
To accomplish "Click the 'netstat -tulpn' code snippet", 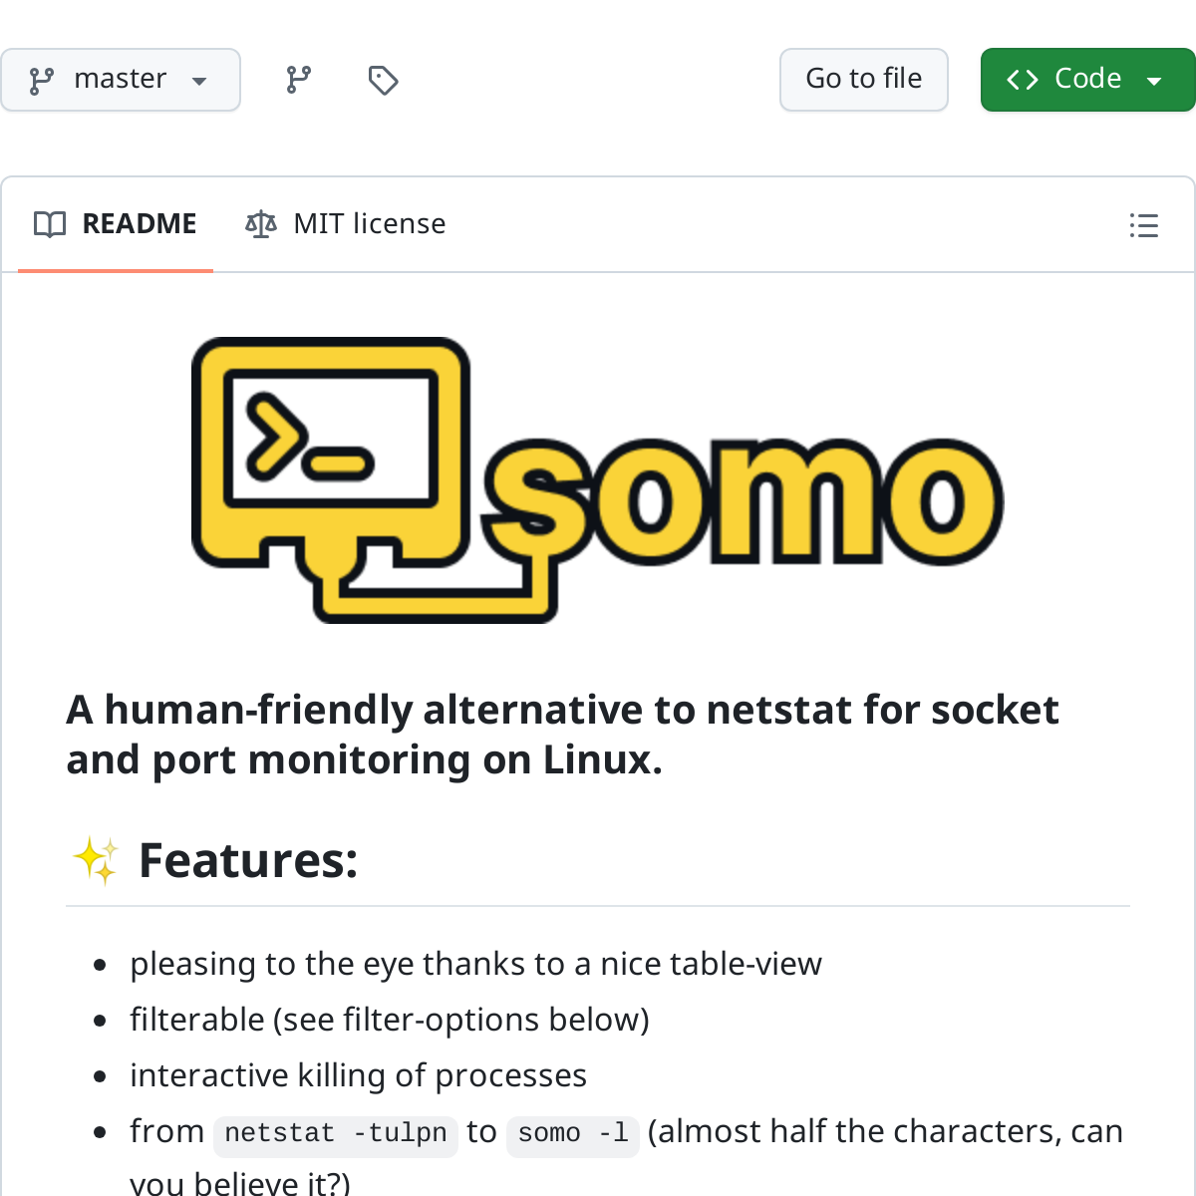I will [335, 1133].
